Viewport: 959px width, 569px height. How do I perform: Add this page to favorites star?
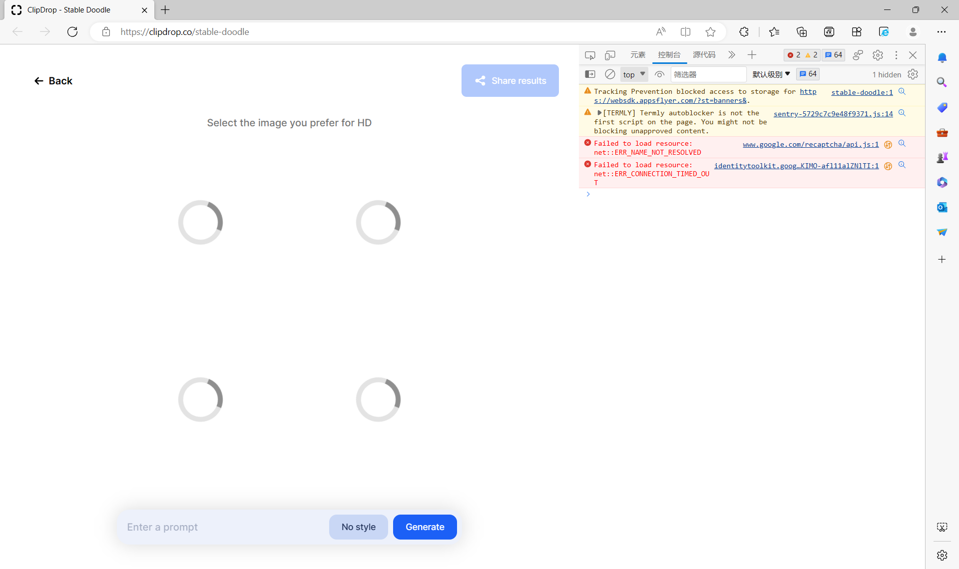point(710,32)
